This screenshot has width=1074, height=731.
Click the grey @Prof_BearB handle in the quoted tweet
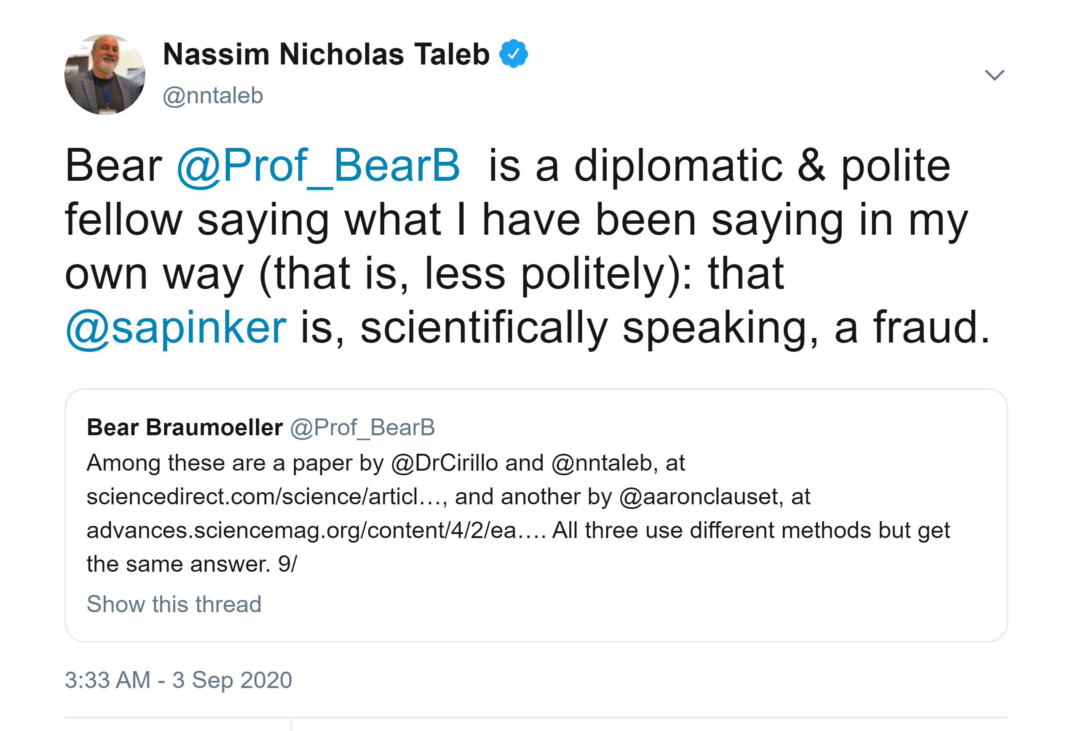click(362, 427)
